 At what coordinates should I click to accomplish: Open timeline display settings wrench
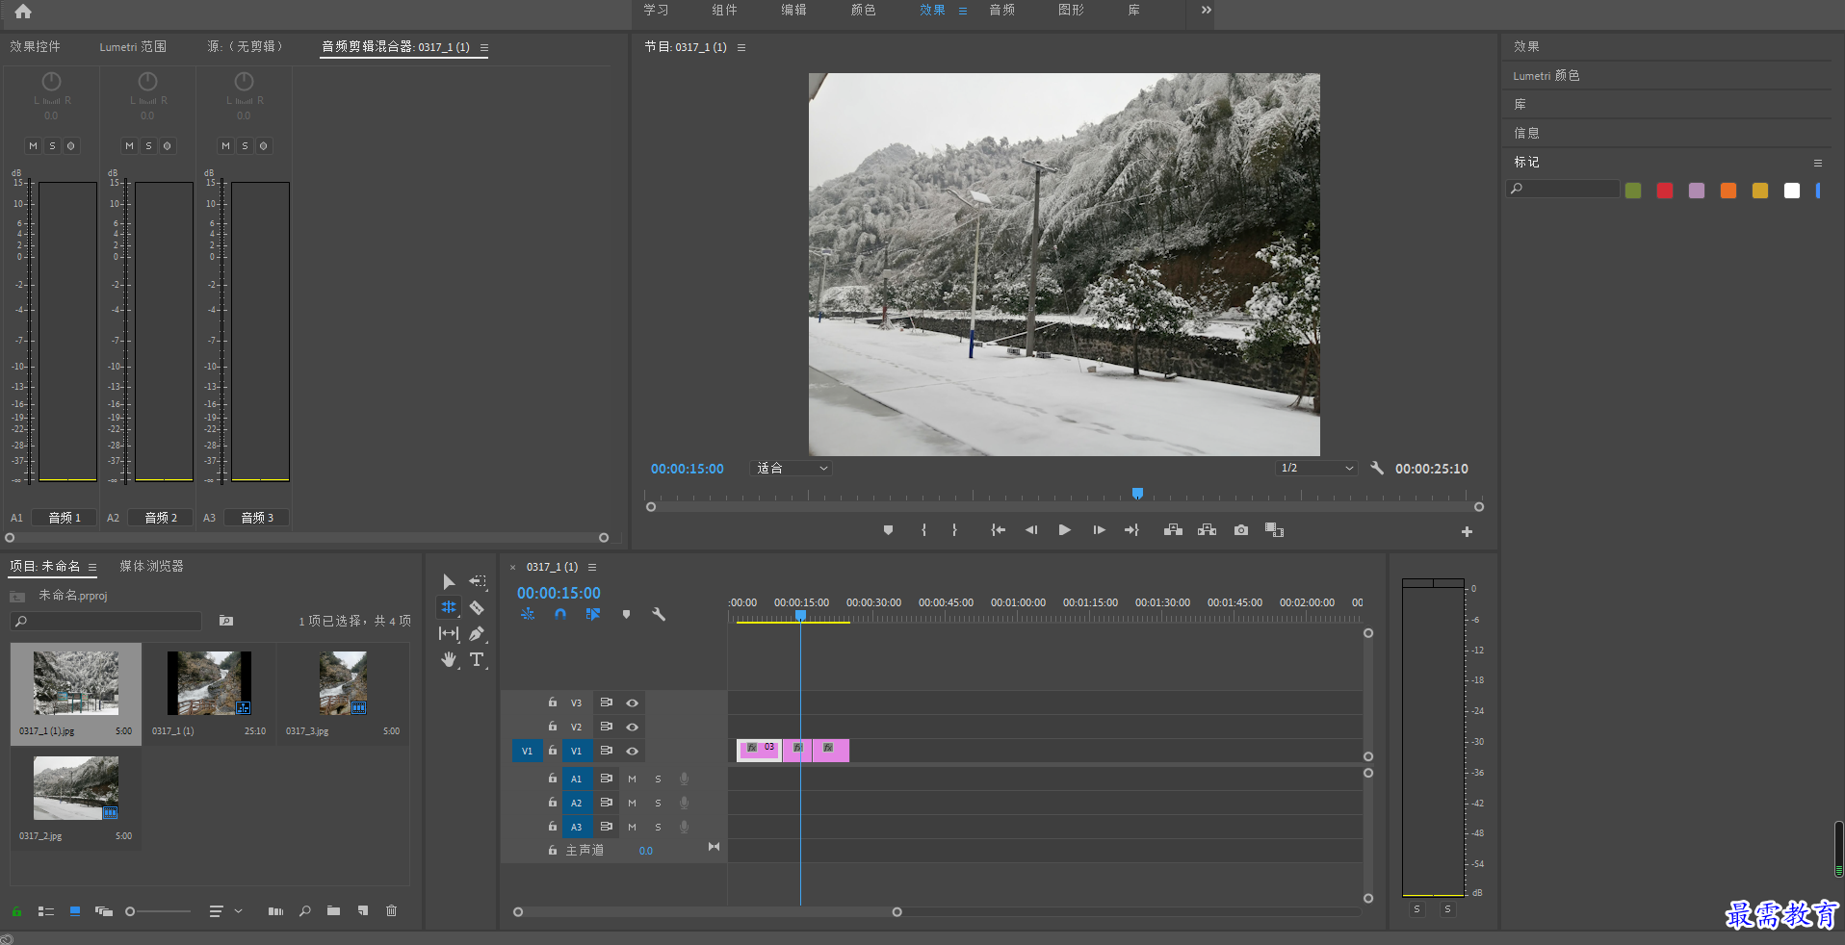pos(659,614)
